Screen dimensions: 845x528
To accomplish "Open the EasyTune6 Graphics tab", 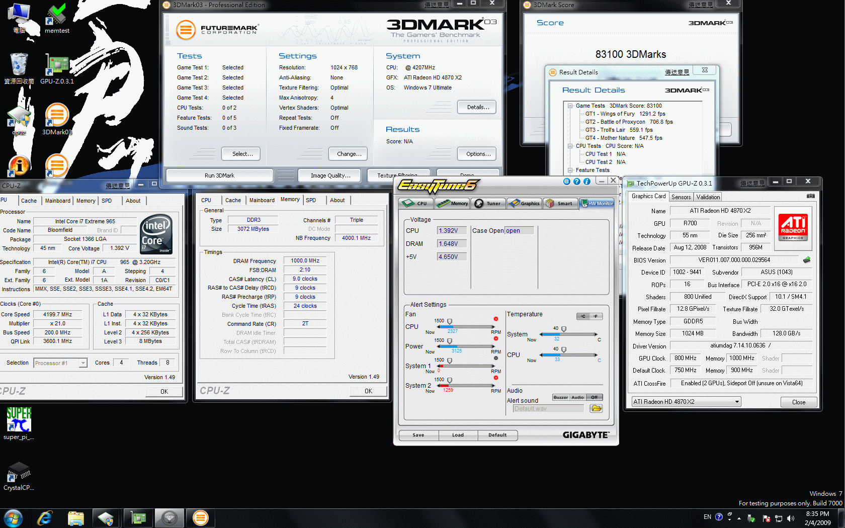I will [524, 203].
